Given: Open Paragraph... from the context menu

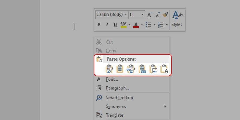Looking at the screenshot, I should pos(117,88).
